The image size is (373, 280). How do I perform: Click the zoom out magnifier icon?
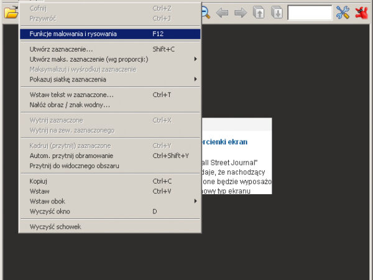205,12
